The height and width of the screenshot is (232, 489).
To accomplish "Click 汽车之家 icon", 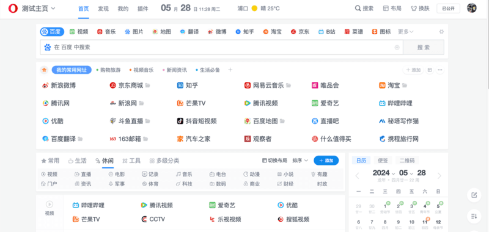I will click(x=180, y=139).
